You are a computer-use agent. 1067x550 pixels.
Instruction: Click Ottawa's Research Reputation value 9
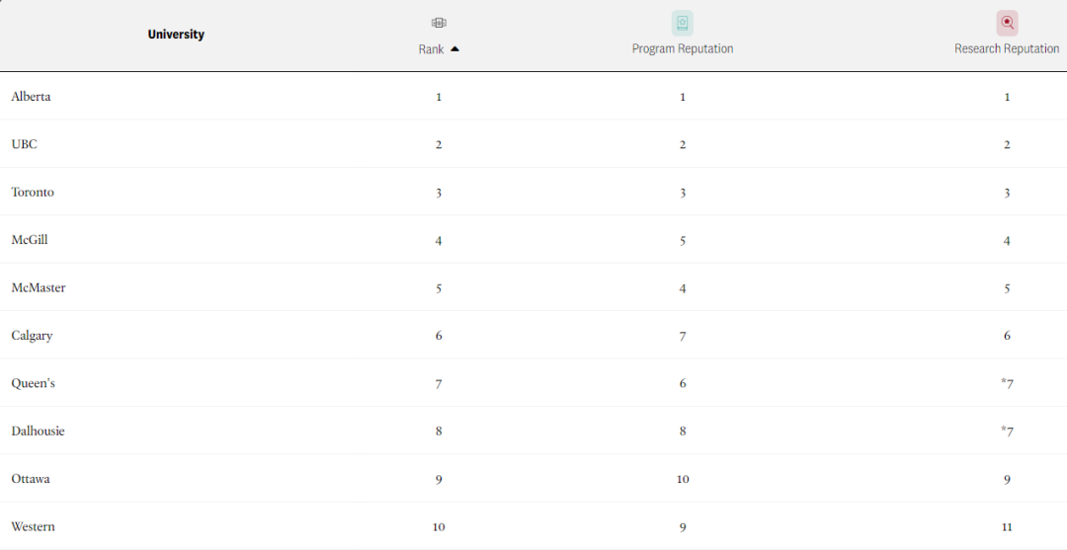point(1007,479)
